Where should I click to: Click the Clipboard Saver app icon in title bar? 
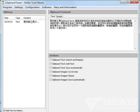point(3,3)
